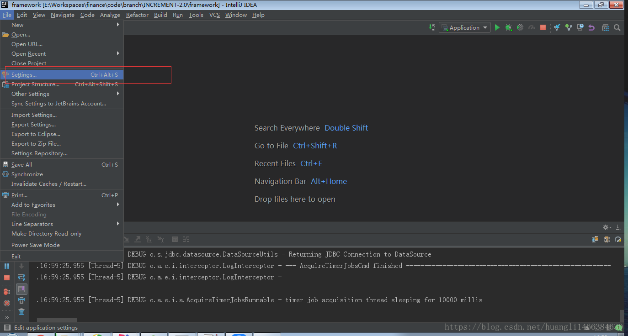Open Project Structure... menu entry

click(62, 84)
